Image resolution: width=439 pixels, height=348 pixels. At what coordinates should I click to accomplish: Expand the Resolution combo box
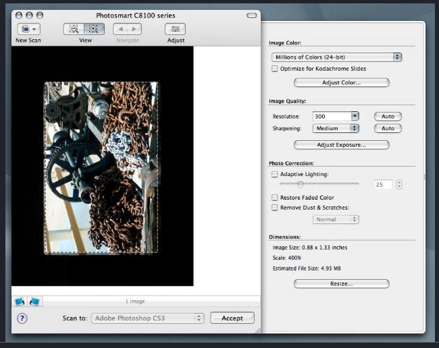click(355, 117)
